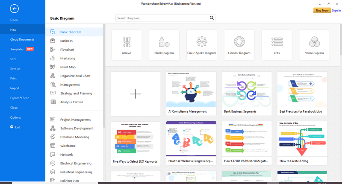Viewport: 342px width, 184px height.
Task: Click the Project Management icon
Action: tap(53, 120)
